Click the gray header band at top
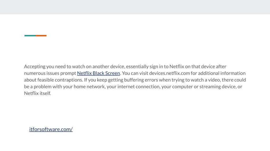 (x=135, y=7)
